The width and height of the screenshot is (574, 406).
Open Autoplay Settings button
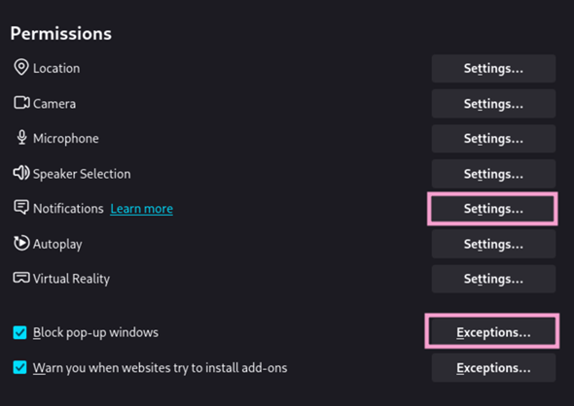point(493,244)
